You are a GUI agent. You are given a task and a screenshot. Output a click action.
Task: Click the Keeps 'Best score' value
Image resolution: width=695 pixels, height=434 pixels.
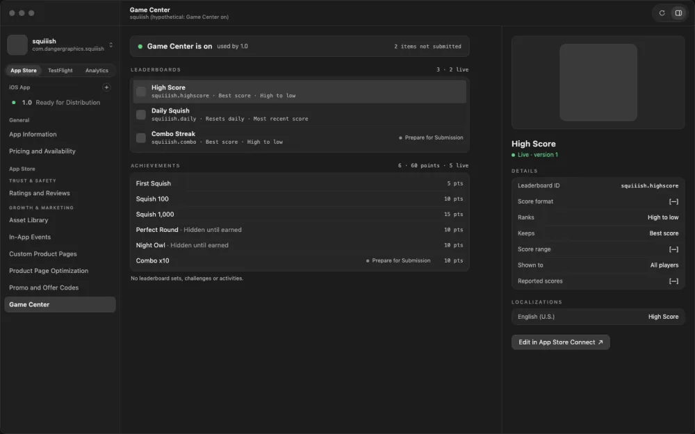pyautogui.click(x=664, y=233)
